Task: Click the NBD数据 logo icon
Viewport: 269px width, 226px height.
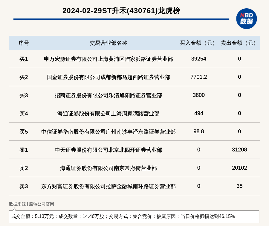Action: coord(246,19)
